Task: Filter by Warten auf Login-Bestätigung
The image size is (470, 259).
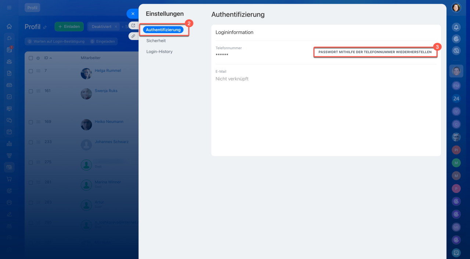Action: pyautogui.click(x=56, y=41)
